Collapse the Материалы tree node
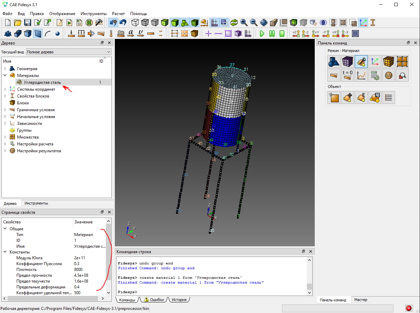The image size is (420, 313). coord(5,76)
